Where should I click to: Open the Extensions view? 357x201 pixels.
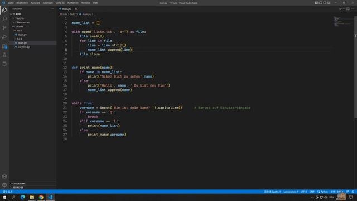pos(4,46)
